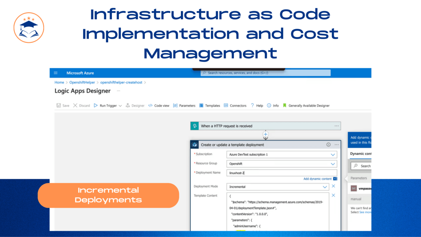421x237 pixels.
Task: Expand the Resource Group dropdown
Action: [333, 164]
